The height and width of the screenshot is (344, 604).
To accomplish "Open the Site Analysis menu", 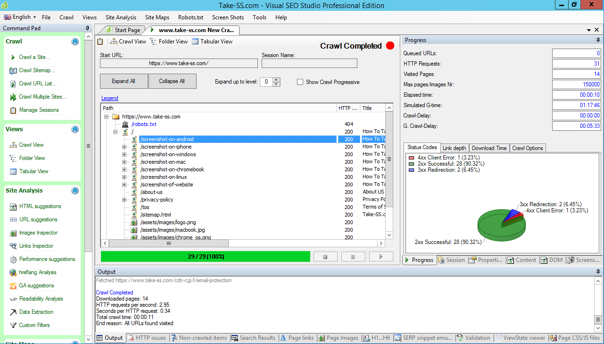I will click(x=121, y=17).
